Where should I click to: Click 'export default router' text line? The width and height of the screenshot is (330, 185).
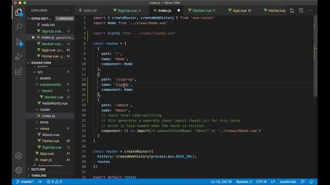click(x=115, y=177)
